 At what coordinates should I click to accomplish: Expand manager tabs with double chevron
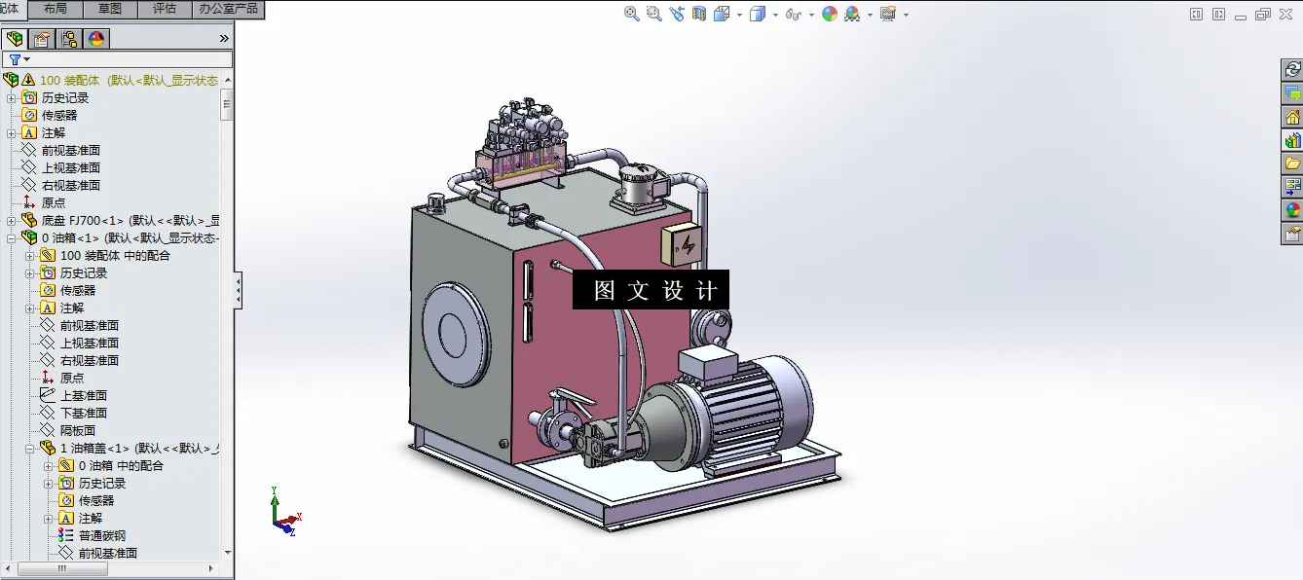(224, 39)
